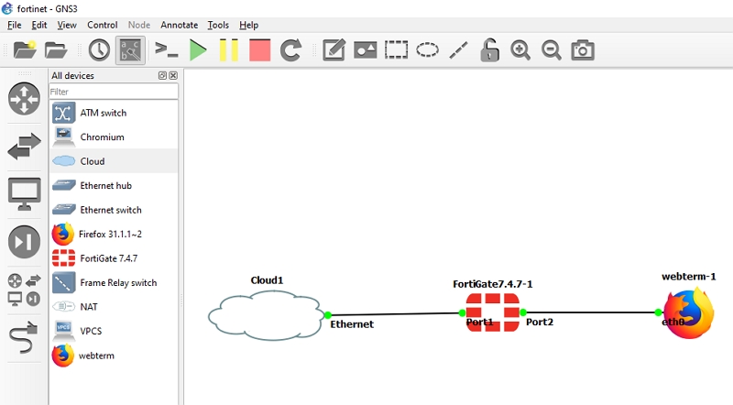Select FortiGate 7.4.7 in device list

[114, 258]
